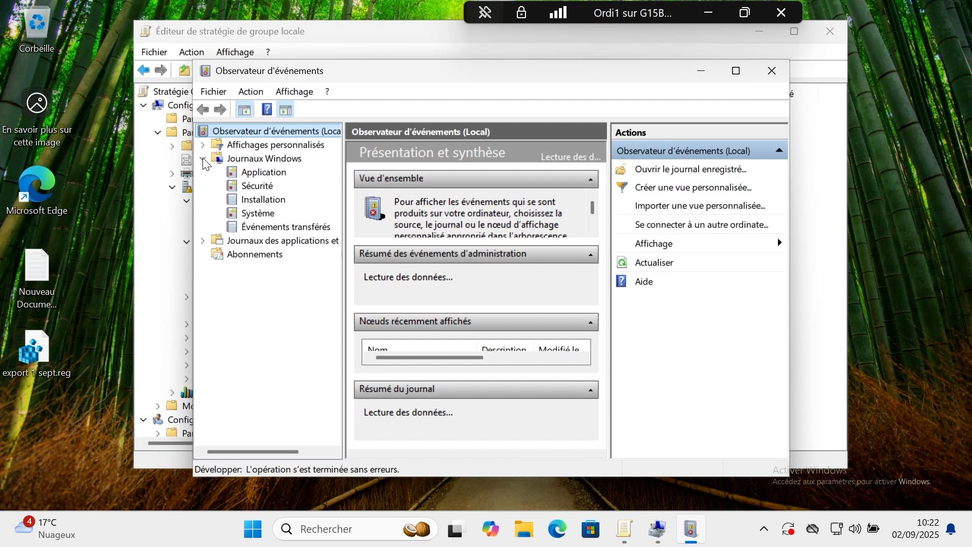Open Copilot from the taskbar

coord(490,529)
